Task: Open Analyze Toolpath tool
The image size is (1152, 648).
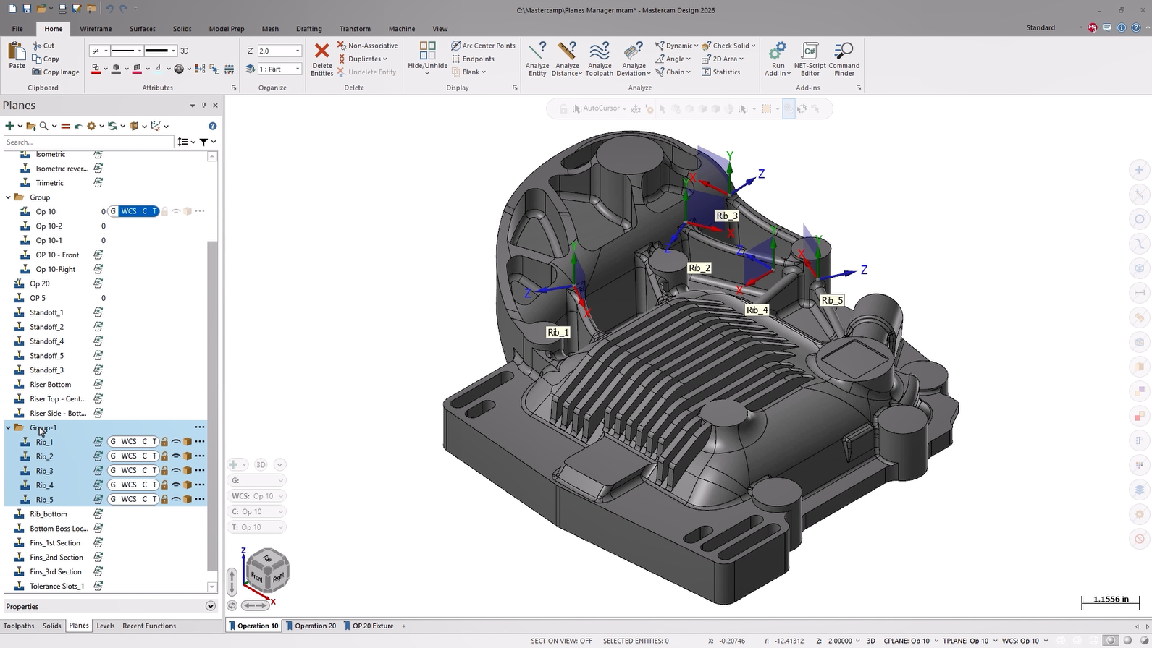Action: (600, 59)
